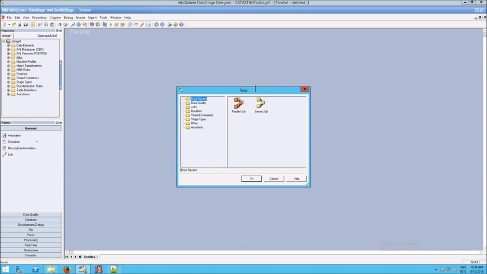The height and width of the screenshot is (274, 487).
Task: Click the Redo toolbar icon
Action: [x=65, y=24]
